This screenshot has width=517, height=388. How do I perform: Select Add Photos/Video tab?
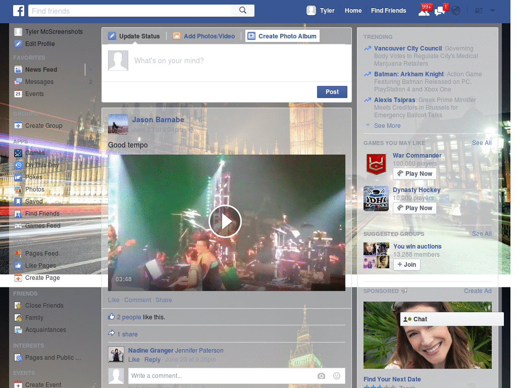(x=204, y=36)
